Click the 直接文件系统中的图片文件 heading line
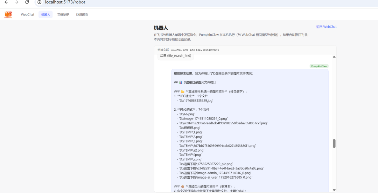378x193 pixels. (210, 91)
